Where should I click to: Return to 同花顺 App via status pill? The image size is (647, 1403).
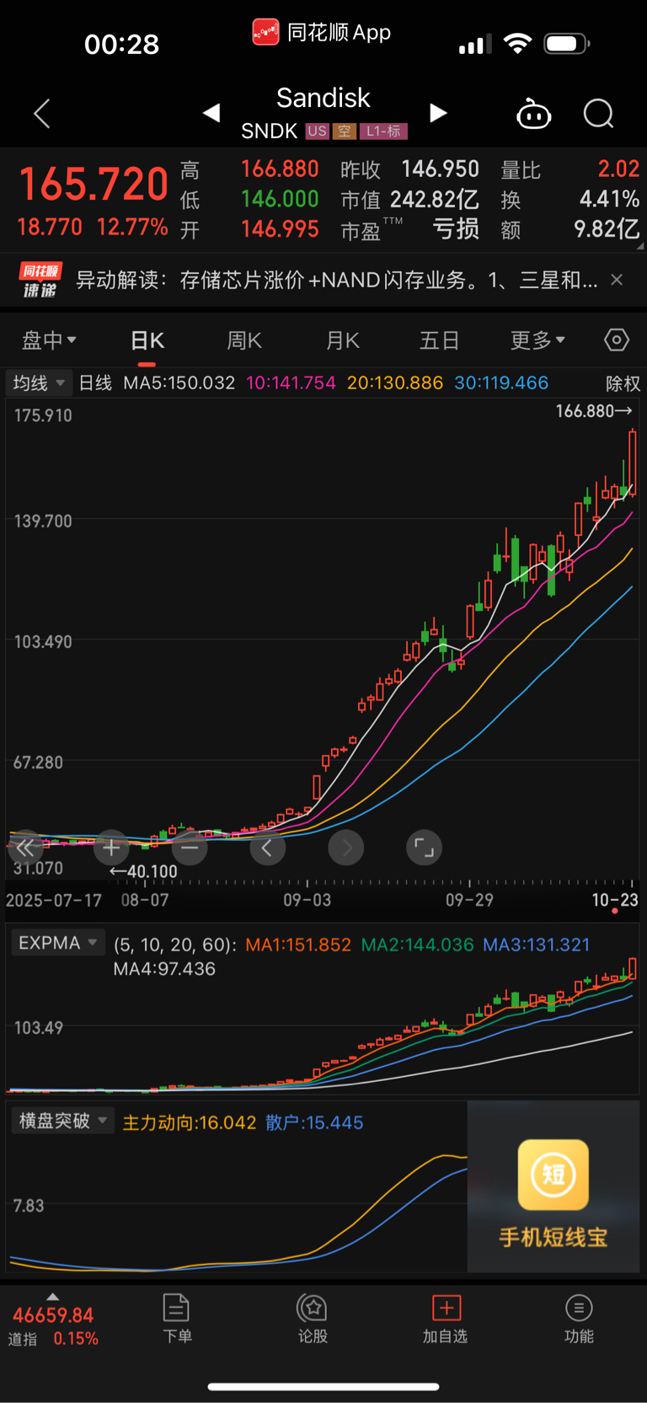[323, 33]
